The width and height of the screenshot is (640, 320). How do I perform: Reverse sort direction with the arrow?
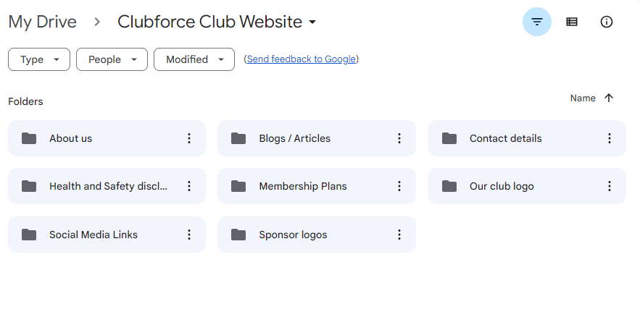coord(609,98)
